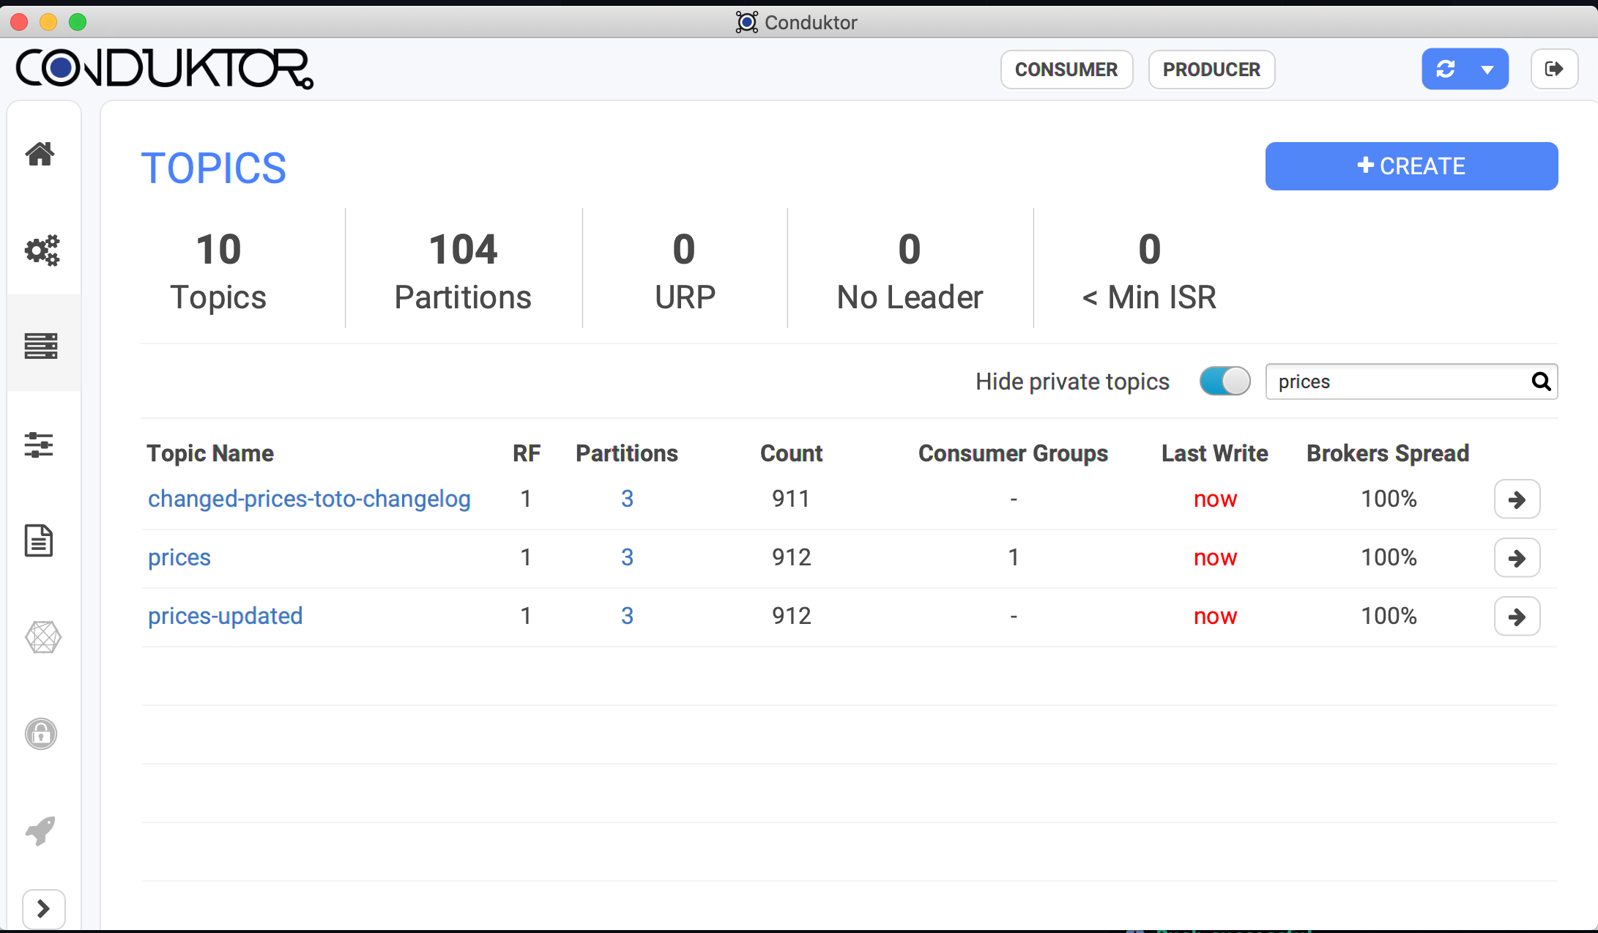Click the rocket icon in sidebar
The image size is (1598, 933).
point(41,830)
